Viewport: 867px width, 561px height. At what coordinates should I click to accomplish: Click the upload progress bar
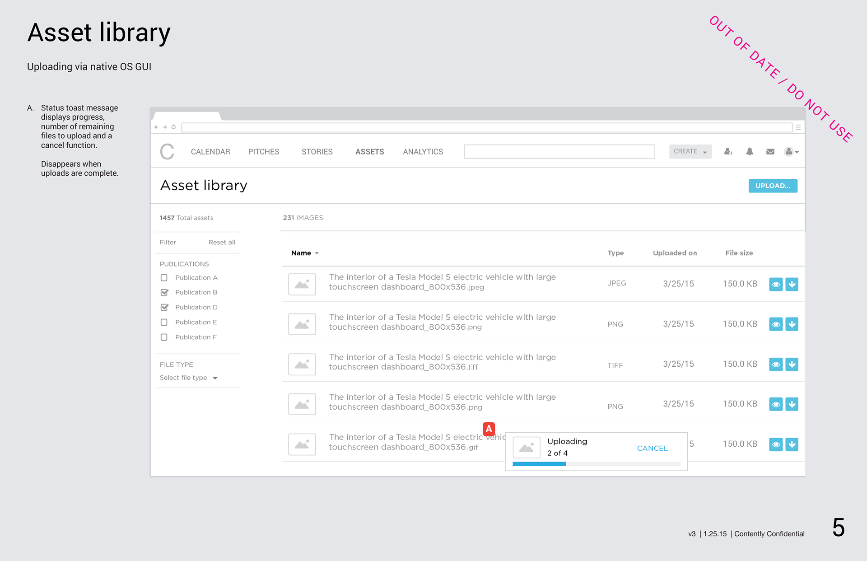(x=597, y=464)
